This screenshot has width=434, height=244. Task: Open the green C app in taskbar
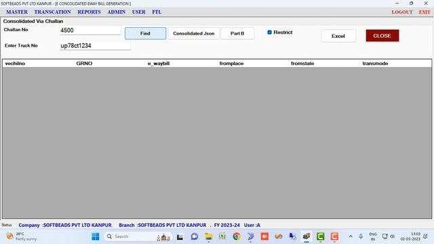pyautogui.click(x=321, y=237)
